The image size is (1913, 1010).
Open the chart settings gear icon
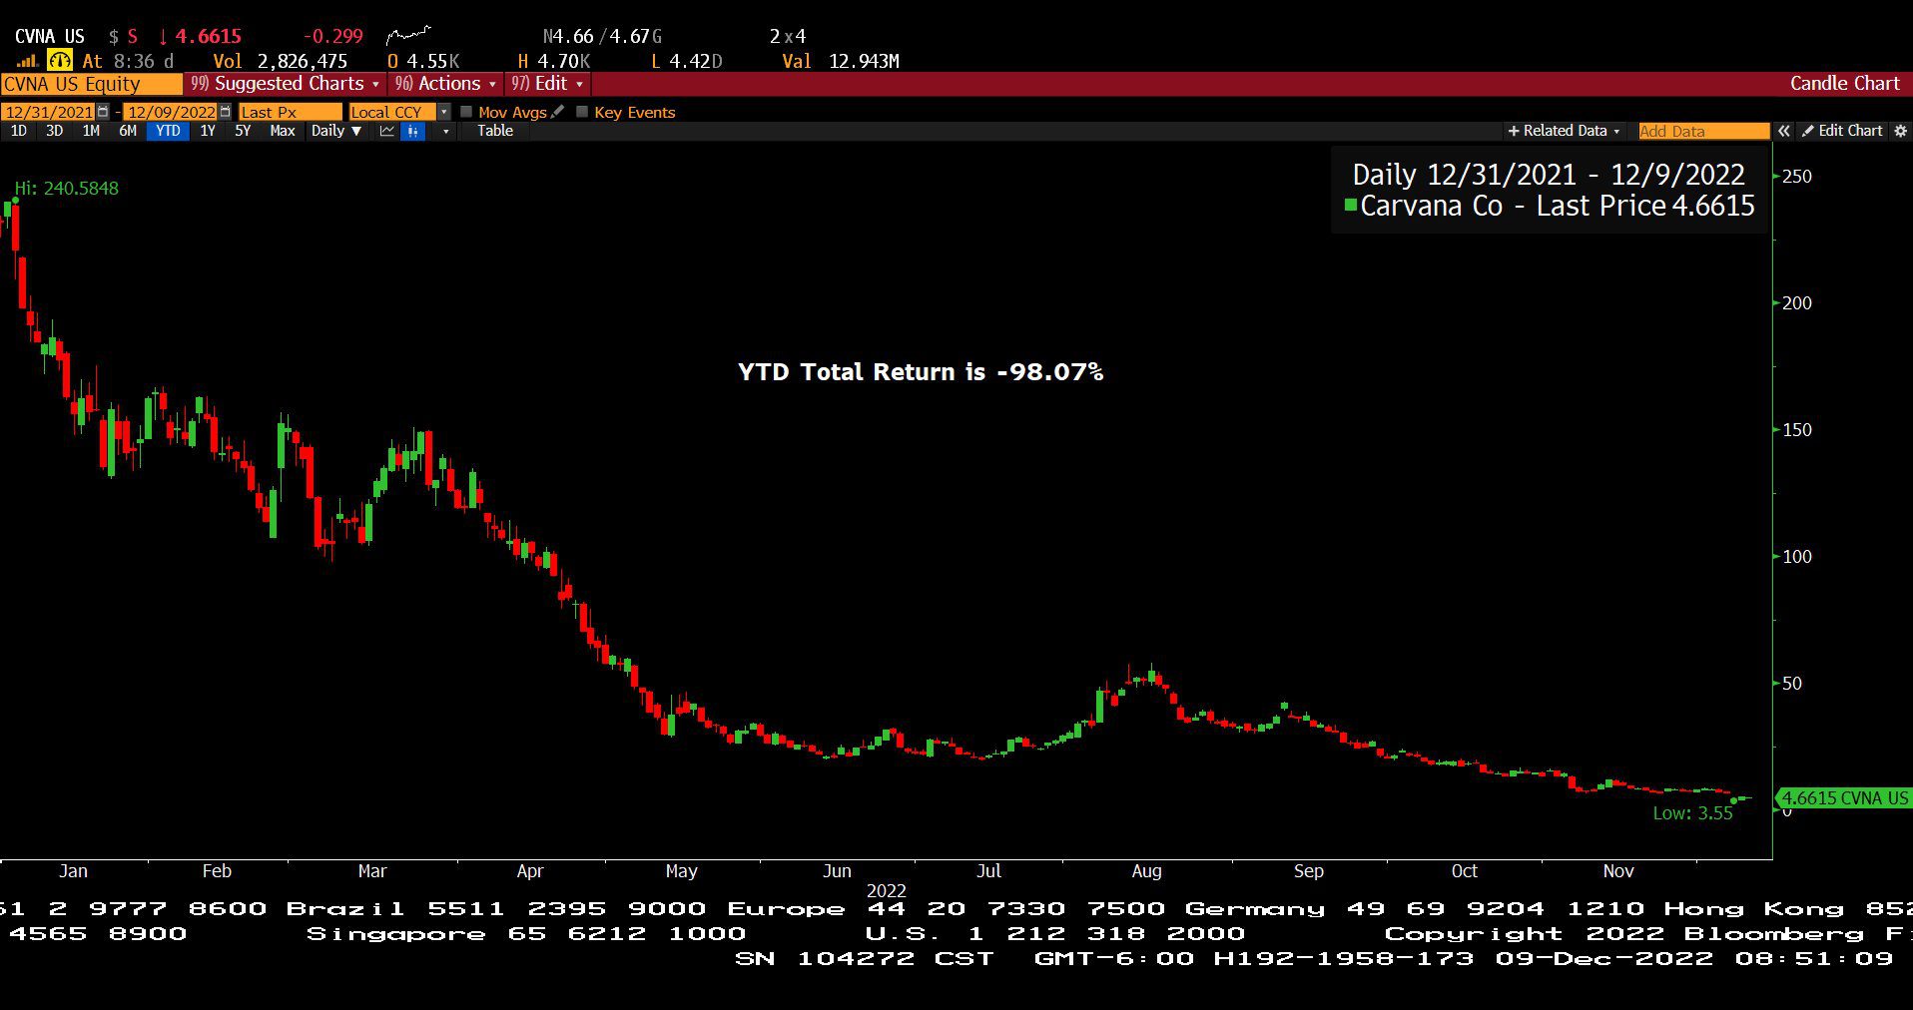click(x=1900, y=131)
